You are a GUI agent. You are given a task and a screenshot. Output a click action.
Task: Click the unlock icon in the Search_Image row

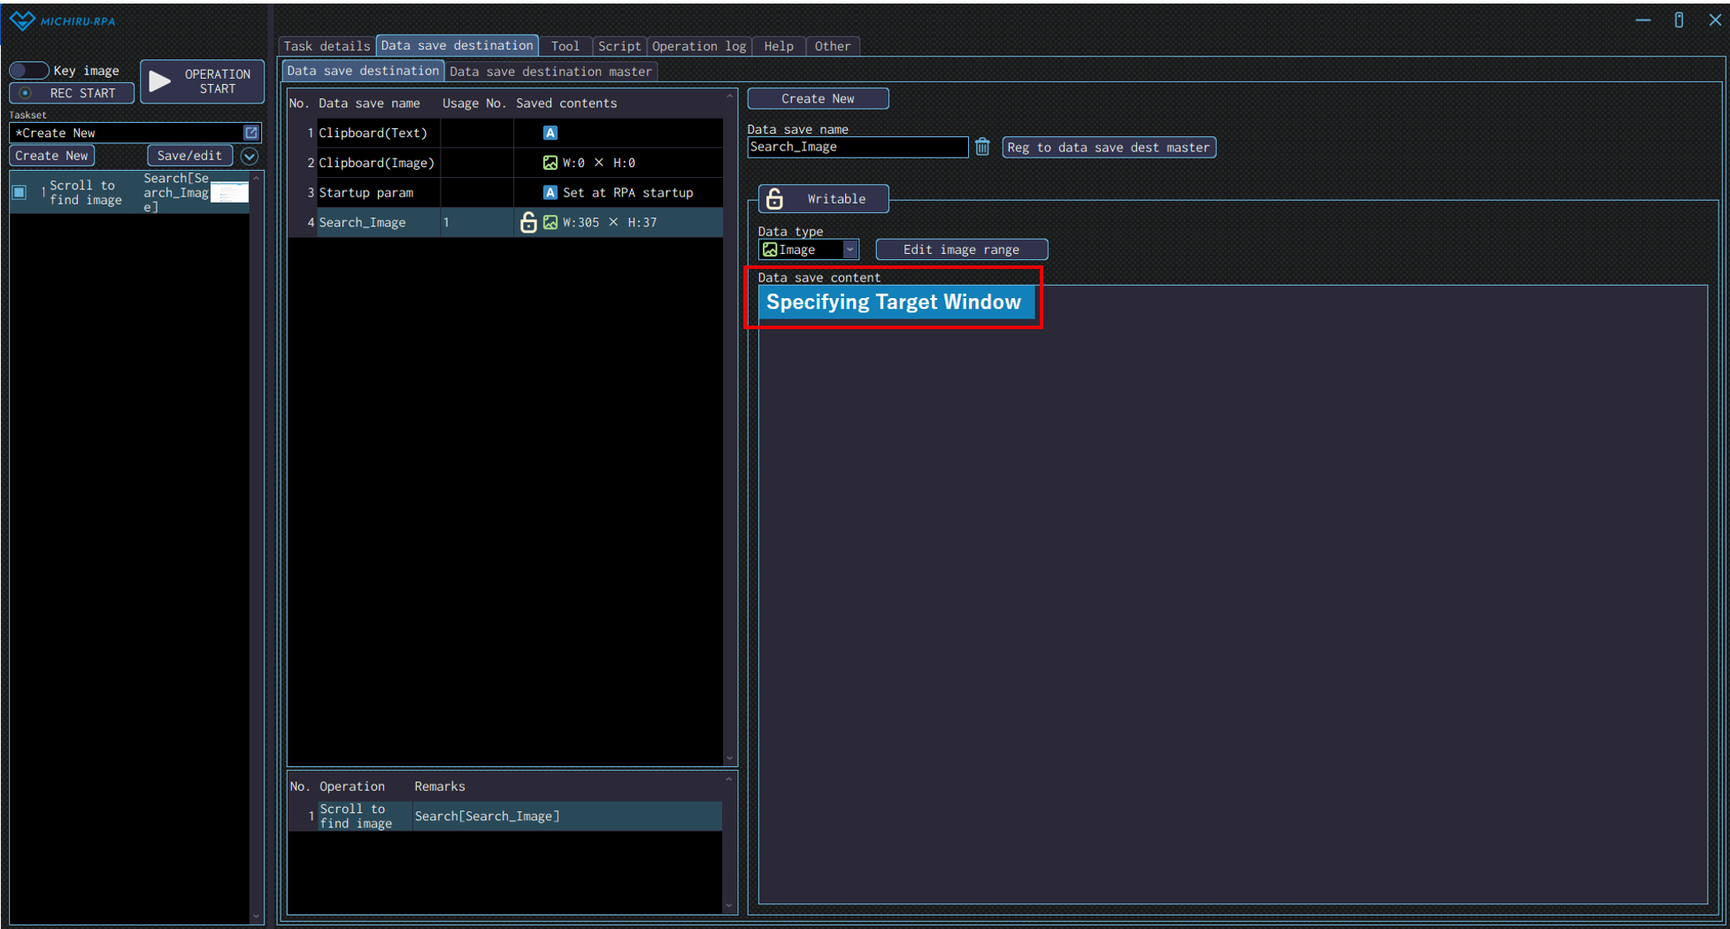pos(528,222)
